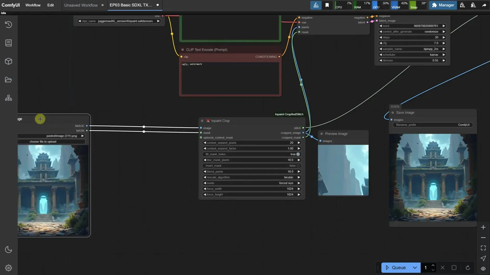Open the Workflow menu
This screenshot has height=275, width=490.
coord(33,5)
